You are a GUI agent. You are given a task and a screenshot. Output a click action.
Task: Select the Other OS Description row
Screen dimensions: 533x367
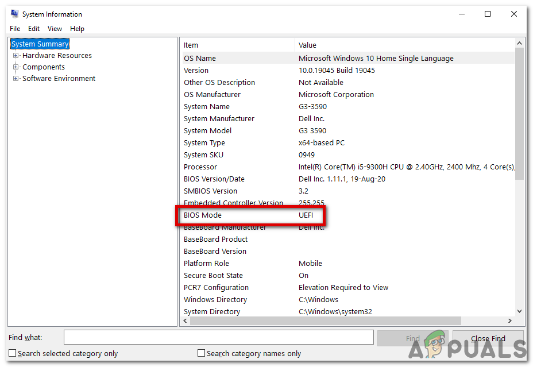349,83
